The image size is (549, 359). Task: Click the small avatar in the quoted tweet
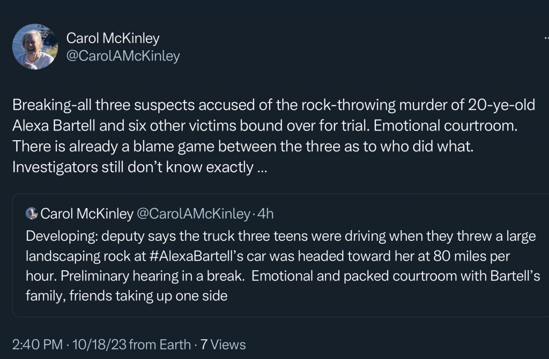tap(32, 214)
